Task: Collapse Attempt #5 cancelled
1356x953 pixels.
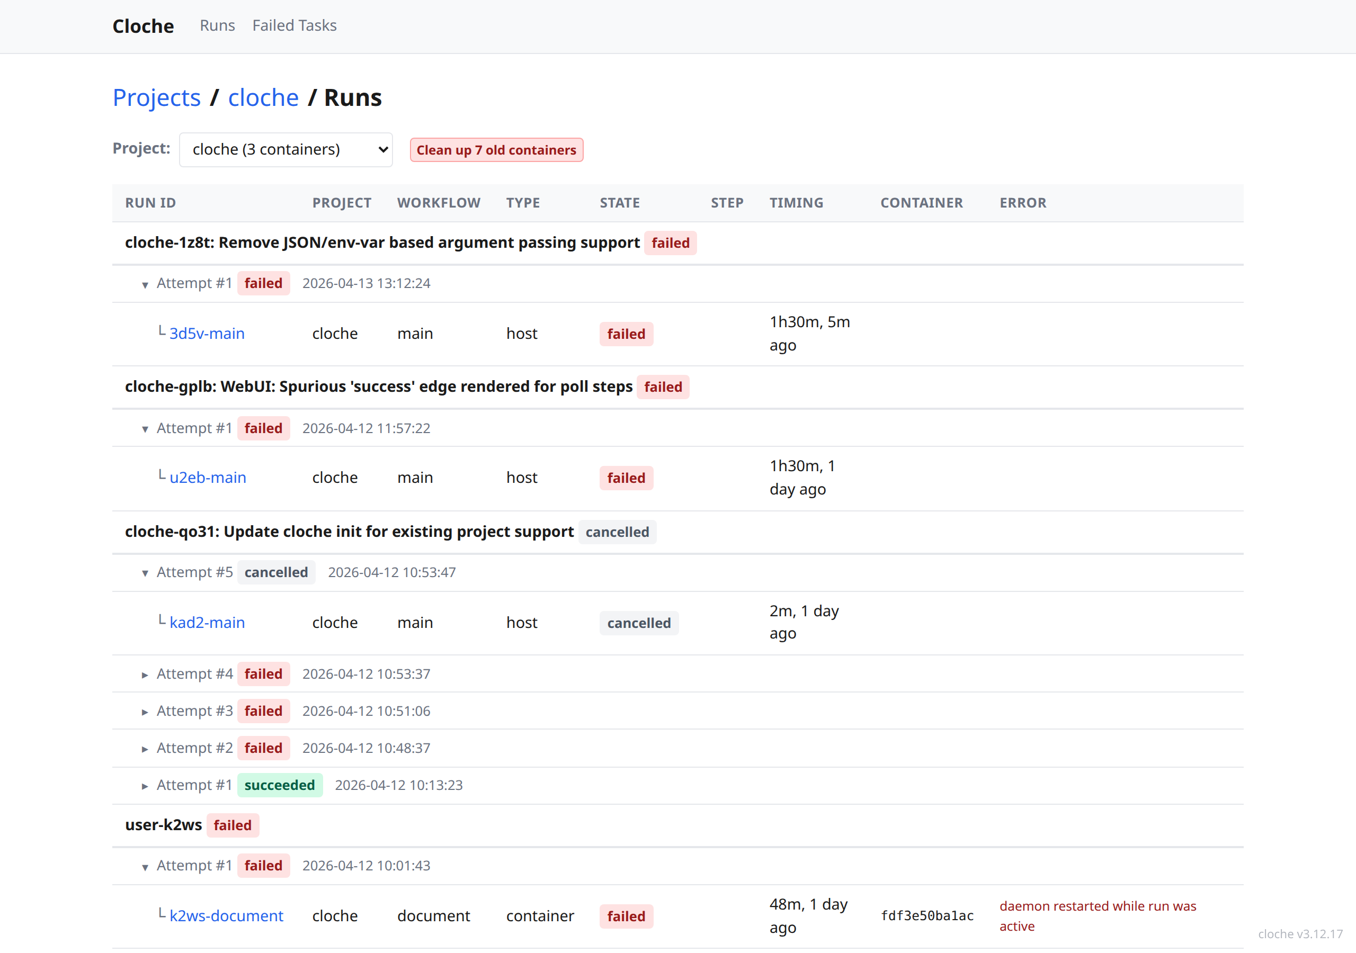Action: point(145,573)
